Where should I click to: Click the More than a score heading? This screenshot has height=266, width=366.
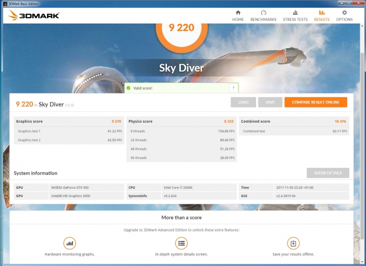181,217
